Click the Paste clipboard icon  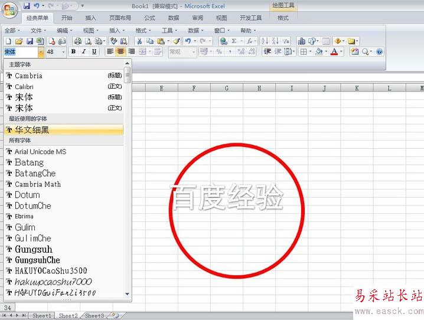[x=161, y=41]
